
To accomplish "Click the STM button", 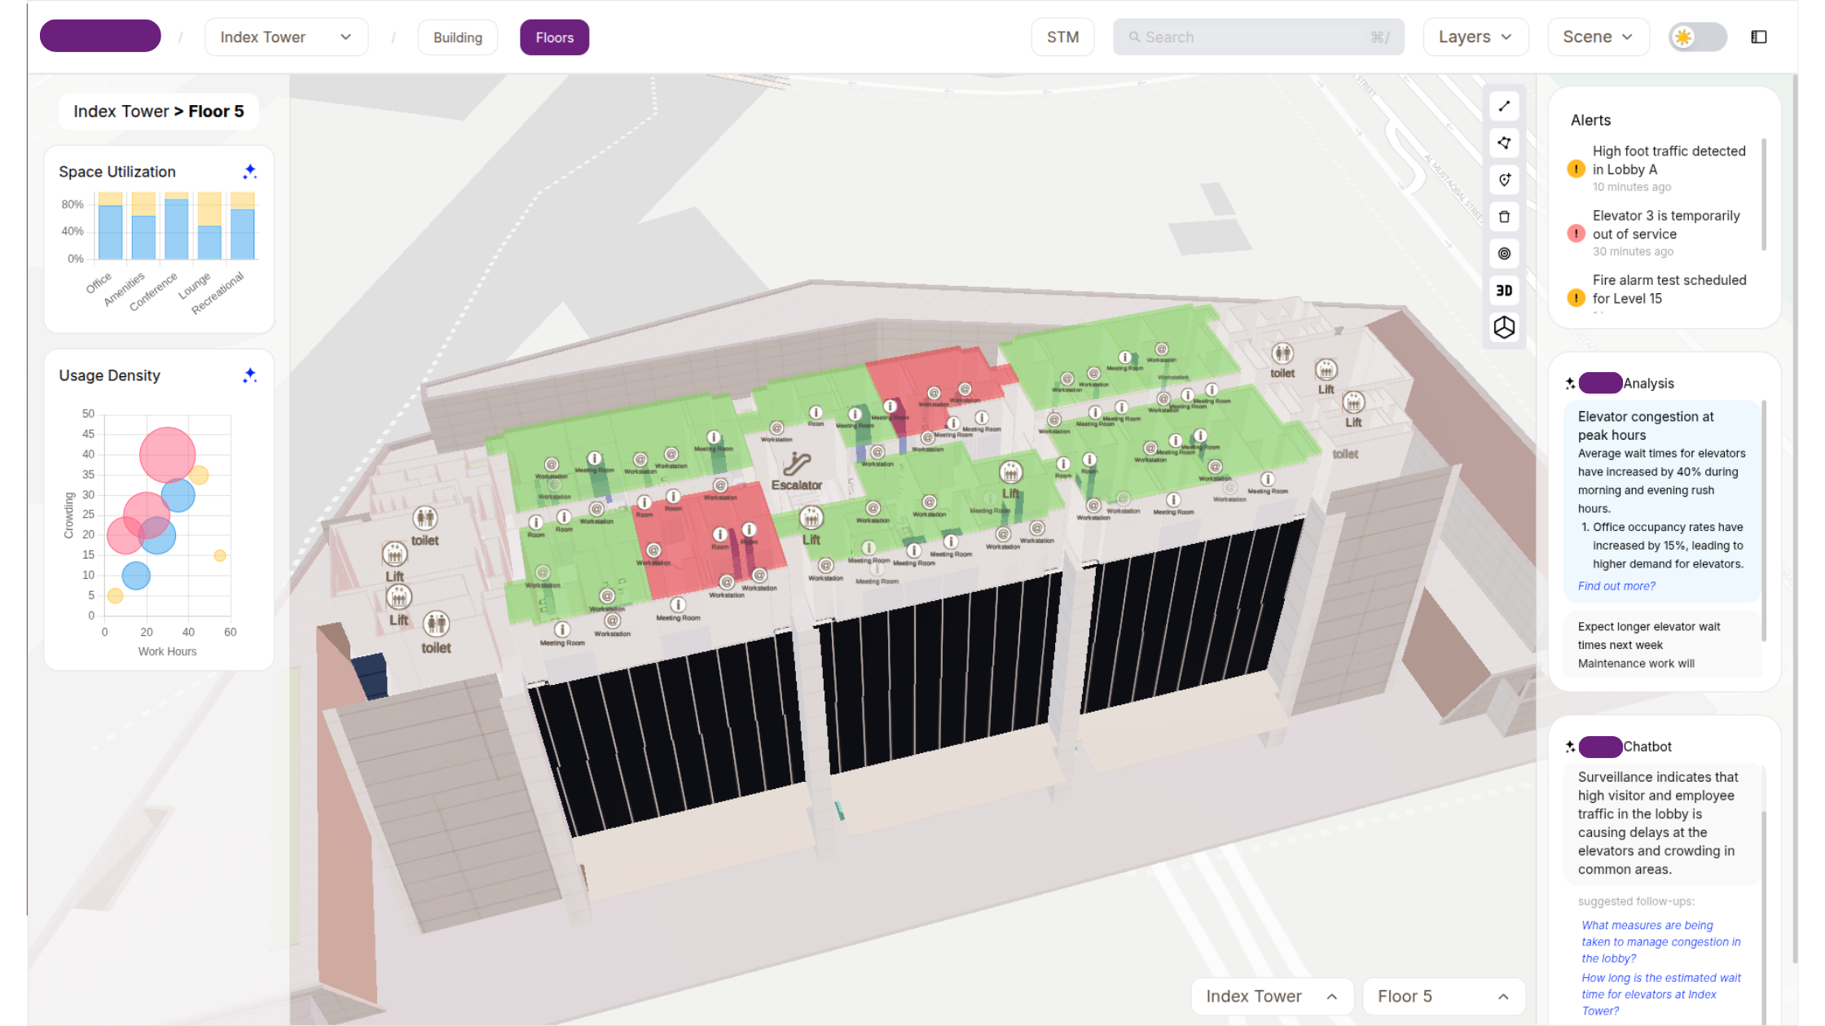I will pos(1062,37).
